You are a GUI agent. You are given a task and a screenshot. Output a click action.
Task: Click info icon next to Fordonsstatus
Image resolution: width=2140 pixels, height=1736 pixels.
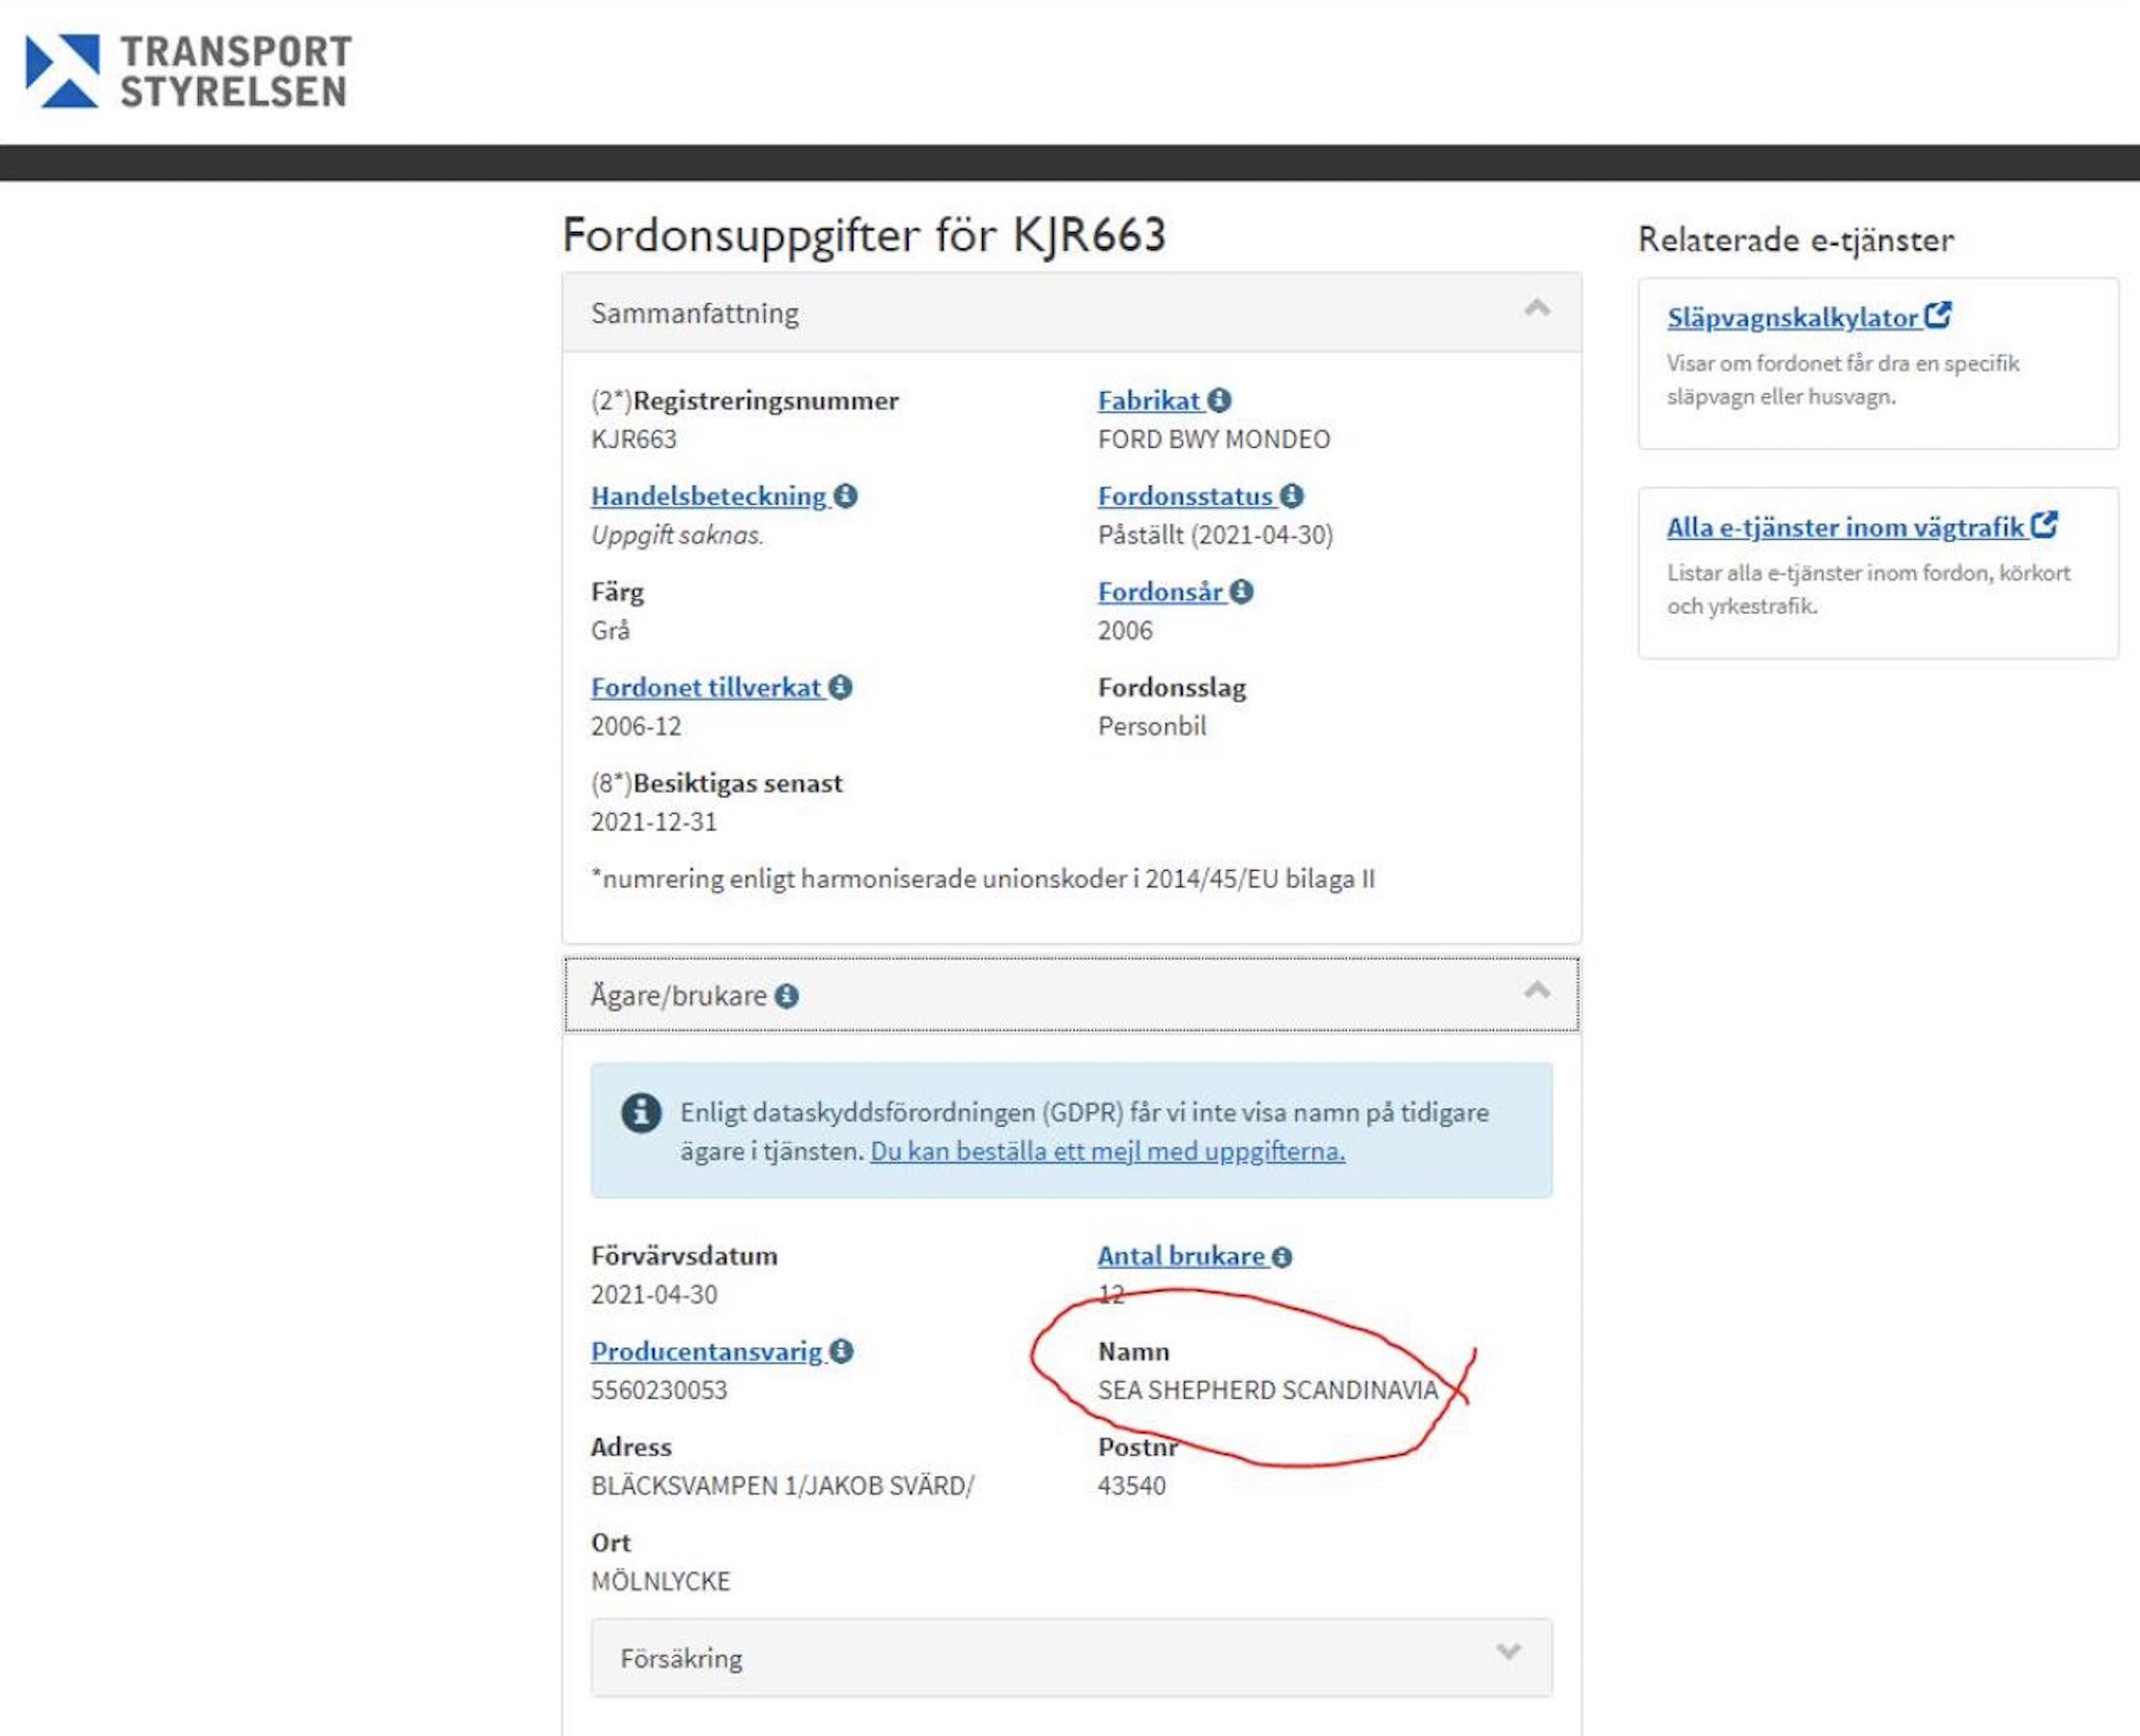pyautogui.click(x=1291, y=496)
